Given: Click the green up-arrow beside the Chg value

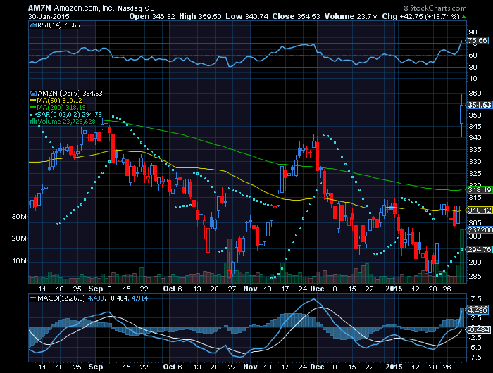Looking at the screenshot, I should [x=463, y=17].
